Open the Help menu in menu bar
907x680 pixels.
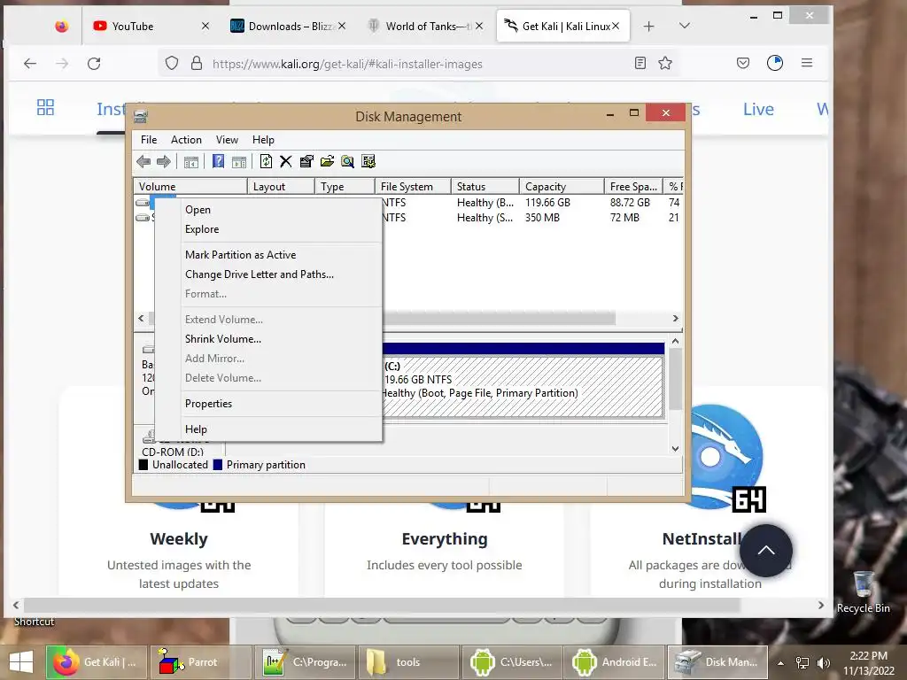263,139
